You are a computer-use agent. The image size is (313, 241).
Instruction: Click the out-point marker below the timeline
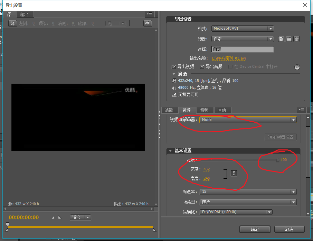coord(154,230)
